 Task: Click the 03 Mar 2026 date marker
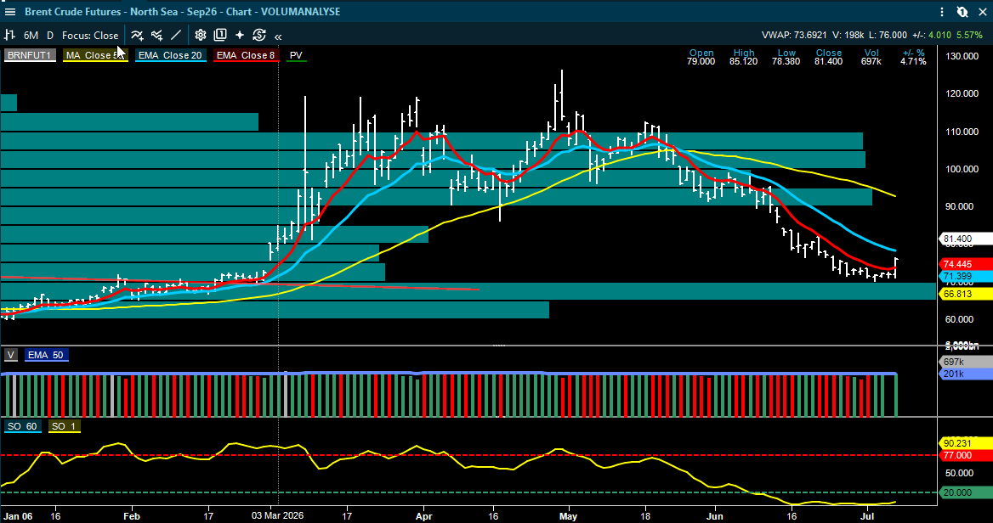tap(279, 515)
